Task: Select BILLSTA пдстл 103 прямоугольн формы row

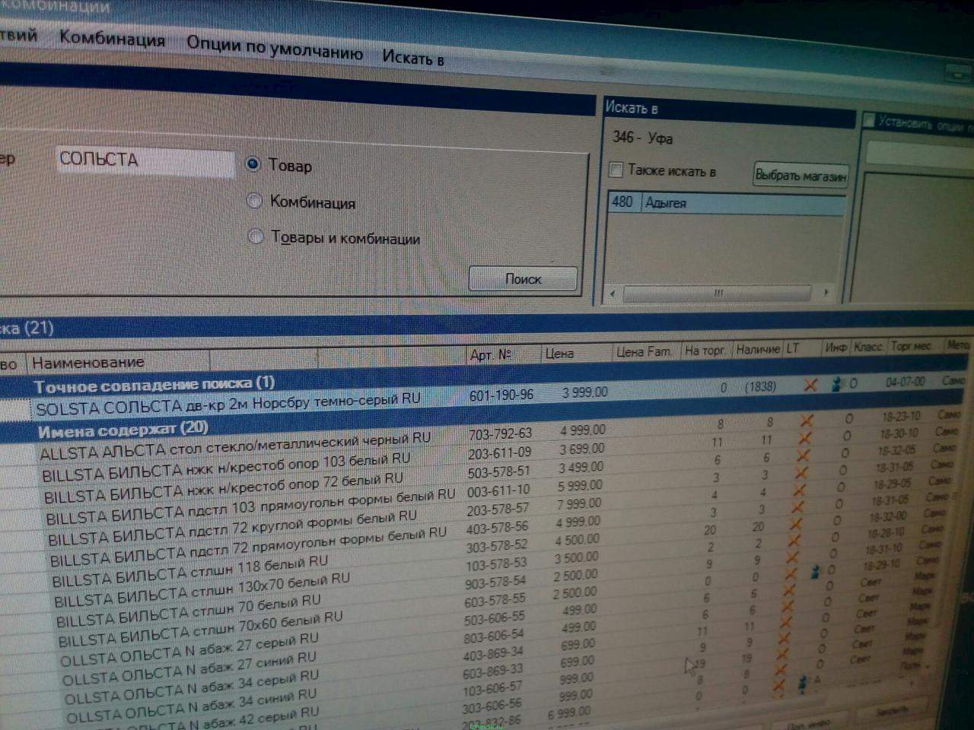Action: point(250,506)
